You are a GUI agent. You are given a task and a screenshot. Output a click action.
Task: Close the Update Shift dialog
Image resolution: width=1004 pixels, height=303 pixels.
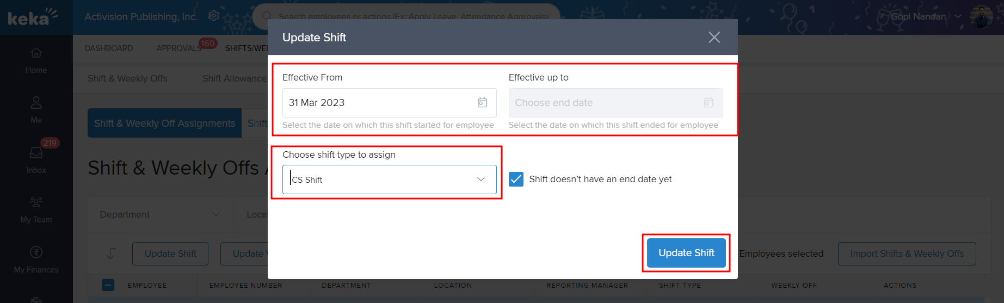[x=714, y=37]
